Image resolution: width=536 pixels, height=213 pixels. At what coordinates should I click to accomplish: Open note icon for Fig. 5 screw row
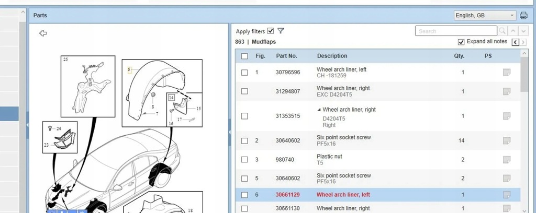pos(507,178)
